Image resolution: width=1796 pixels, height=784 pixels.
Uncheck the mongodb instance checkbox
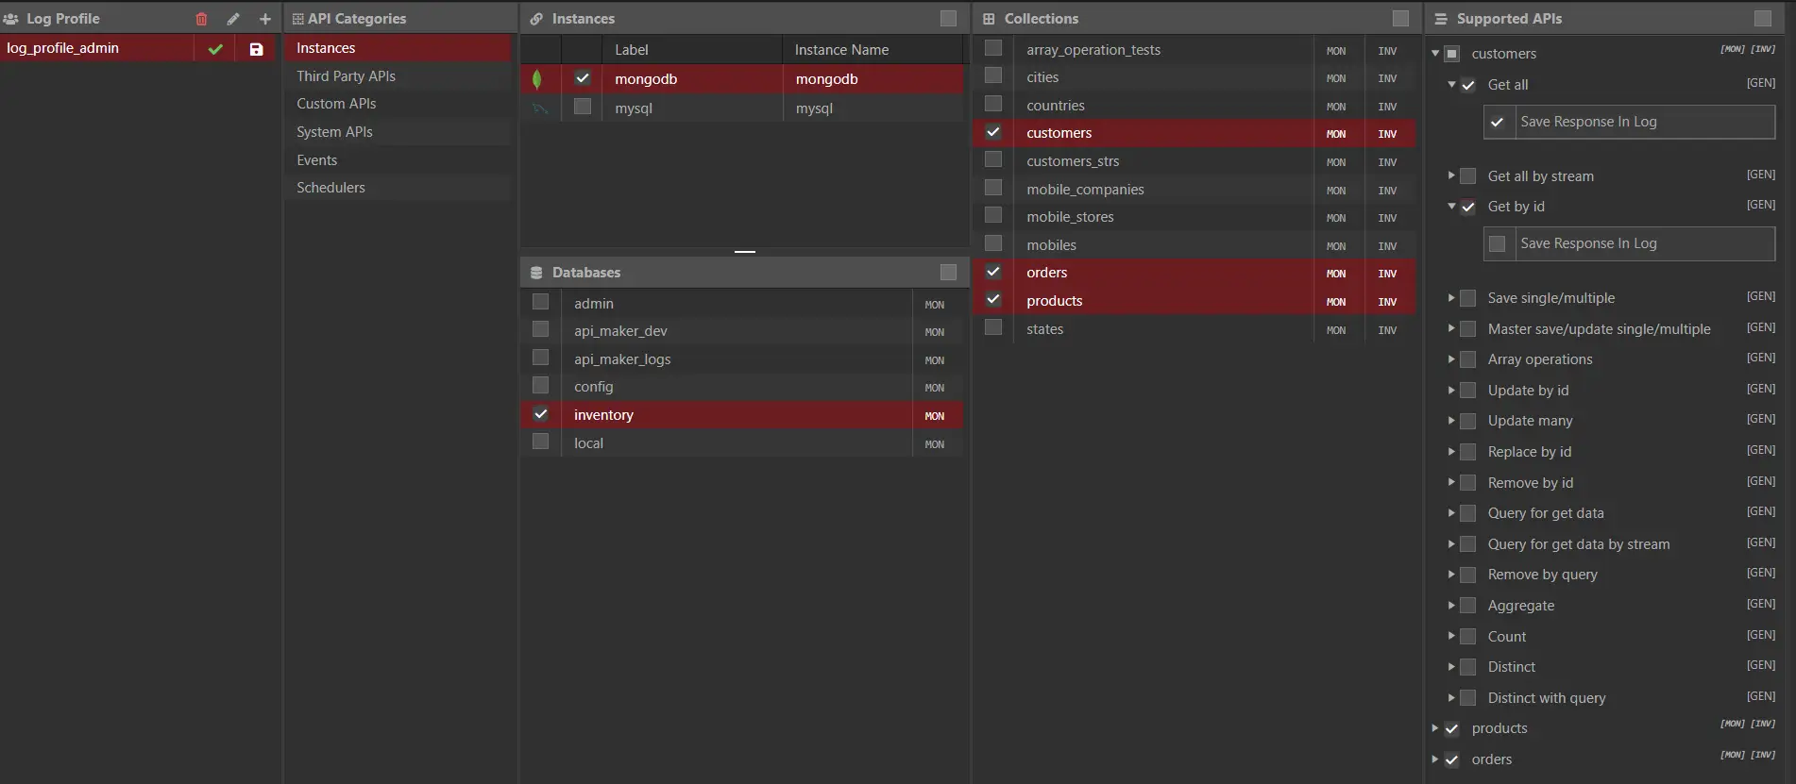[x=583, y=78]
